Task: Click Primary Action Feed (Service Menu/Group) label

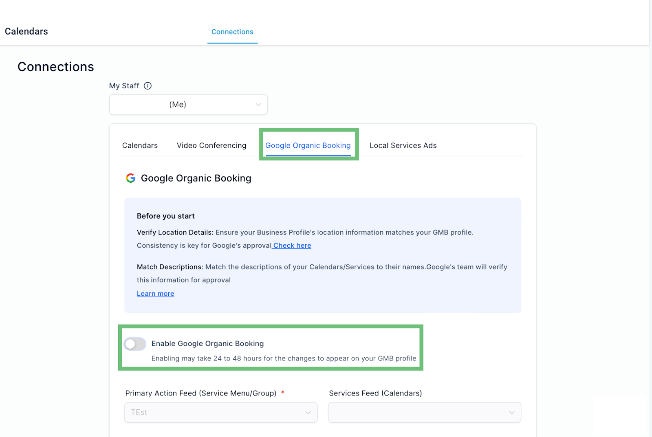Action: click(201, 393)
